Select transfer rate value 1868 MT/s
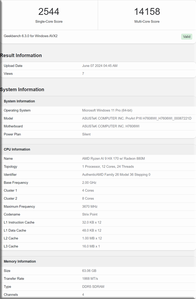196x299 pixels. pos(90,279)
